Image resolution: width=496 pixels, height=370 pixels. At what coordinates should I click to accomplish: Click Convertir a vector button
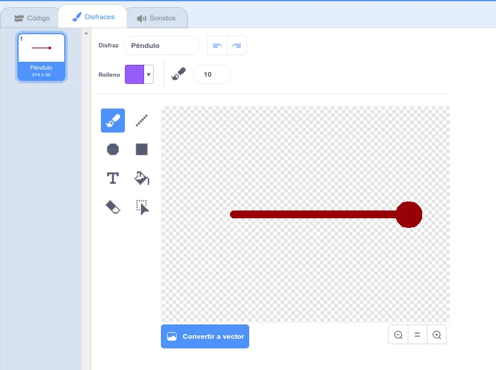point(205,336)
